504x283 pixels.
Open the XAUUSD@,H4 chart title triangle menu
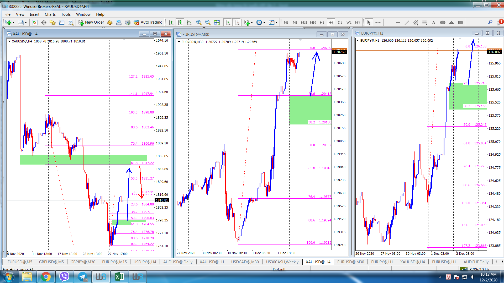click(9, 41)
